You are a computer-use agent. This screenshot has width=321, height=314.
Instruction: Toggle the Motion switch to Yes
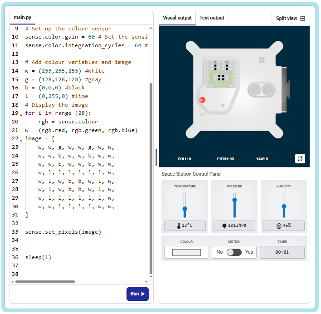pos(234,252)
